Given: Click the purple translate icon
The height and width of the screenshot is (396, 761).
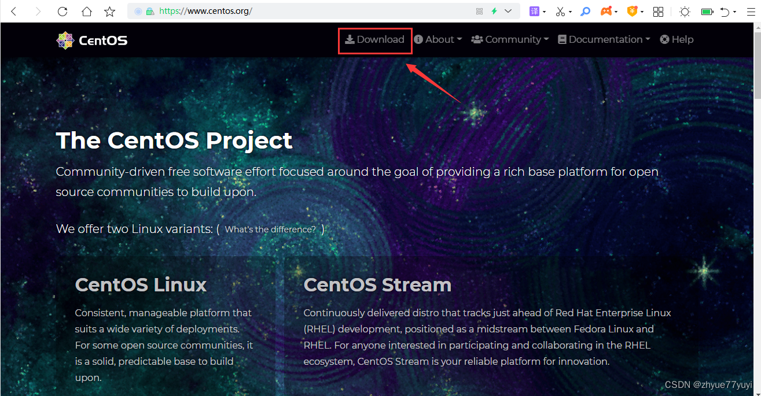Looking at the screenshot, I should 535,11.
